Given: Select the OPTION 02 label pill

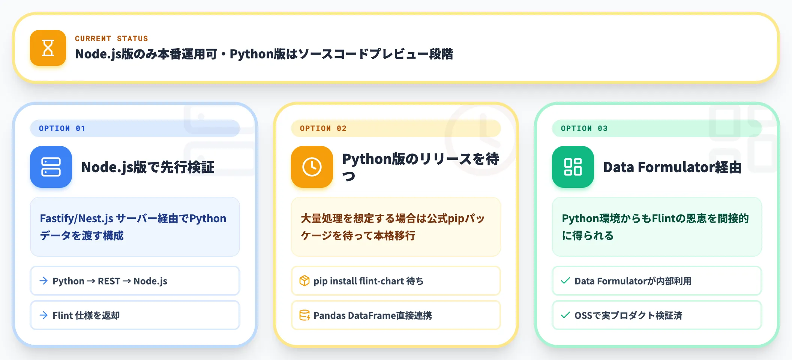Looking at the screenshot, I should click(x=396, y=128).
